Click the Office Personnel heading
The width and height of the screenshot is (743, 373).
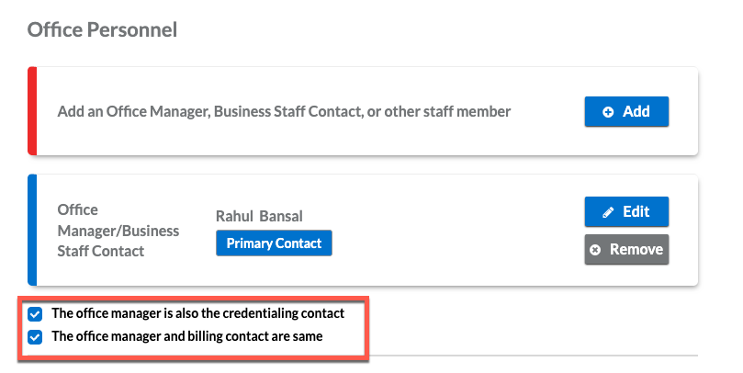(x=102, y=30)
